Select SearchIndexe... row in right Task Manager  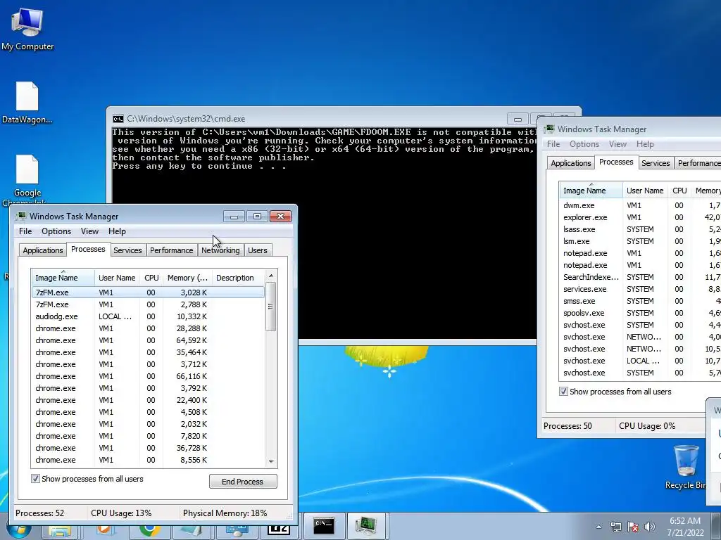point(640,276)
